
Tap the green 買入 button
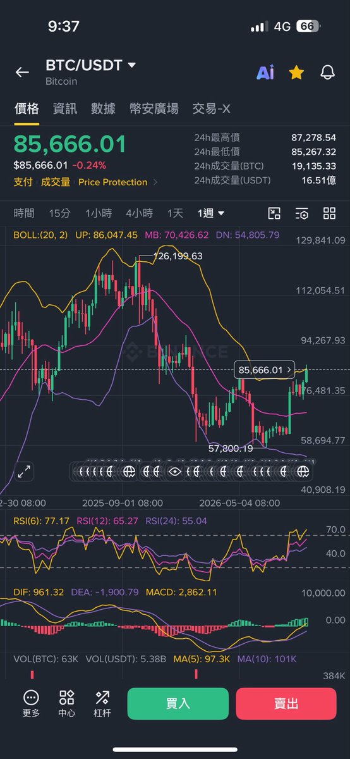[178, 704]
